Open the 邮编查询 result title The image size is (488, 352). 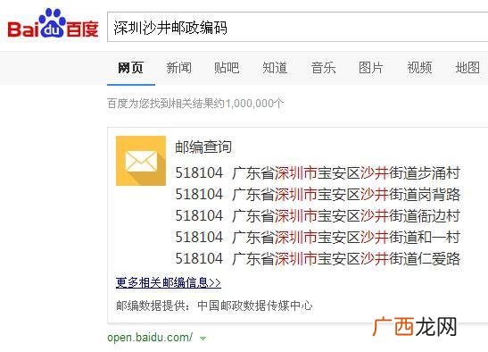[203, 147]
